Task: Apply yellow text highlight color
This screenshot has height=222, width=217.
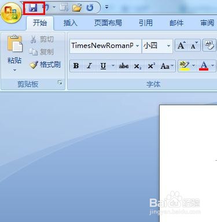Action: pyautogui.click(x=184, y=66)
